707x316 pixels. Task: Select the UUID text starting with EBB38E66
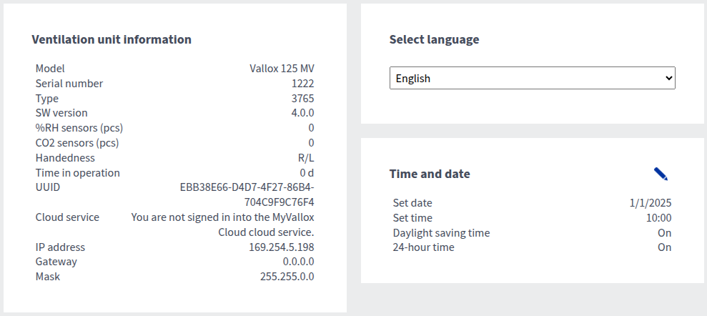point(247,187)
